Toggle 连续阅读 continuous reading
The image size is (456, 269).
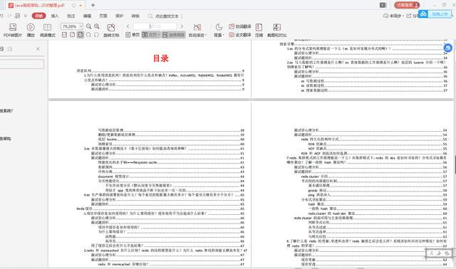click(173, 35)
